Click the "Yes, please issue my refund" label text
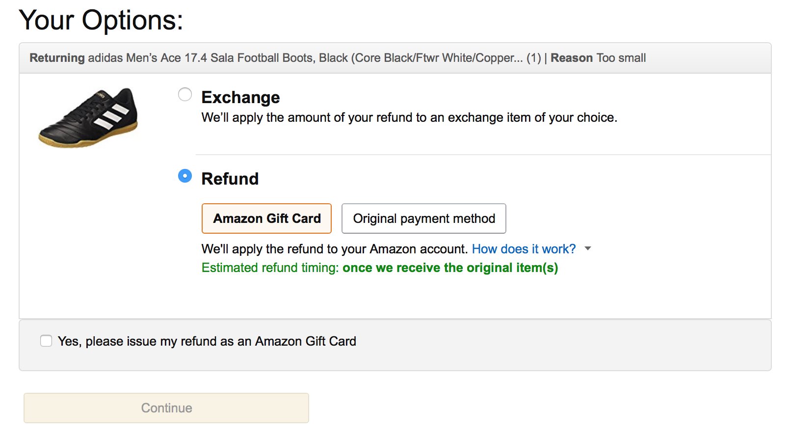Viewport: 790px width, 435px height. pyautogui.click(x=207, y=341)
